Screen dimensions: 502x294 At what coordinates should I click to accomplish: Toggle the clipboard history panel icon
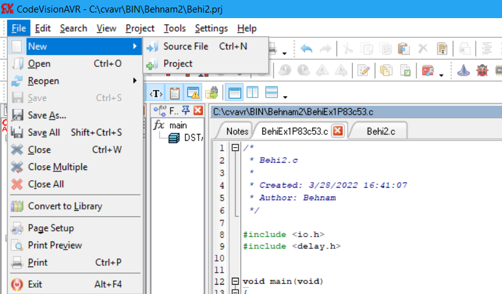[x=175, y=93]
